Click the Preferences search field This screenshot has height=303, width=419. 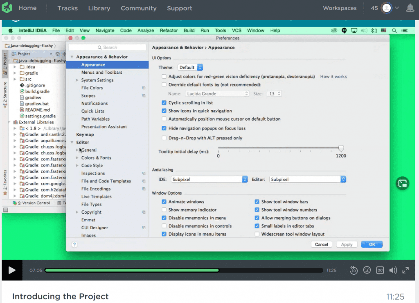point(107,48)
